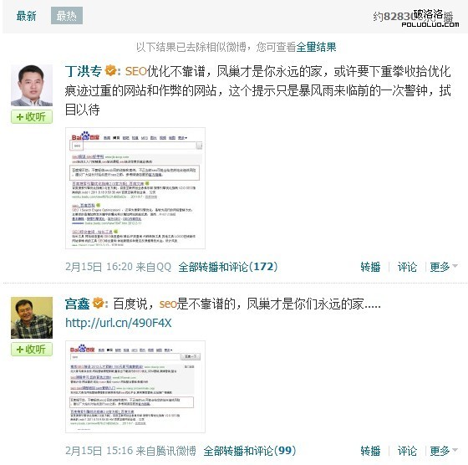Expand 更多 dropdown under 宫鑫's post
The height and width of the screenshot is (465, 468).
tap(443, 451)
